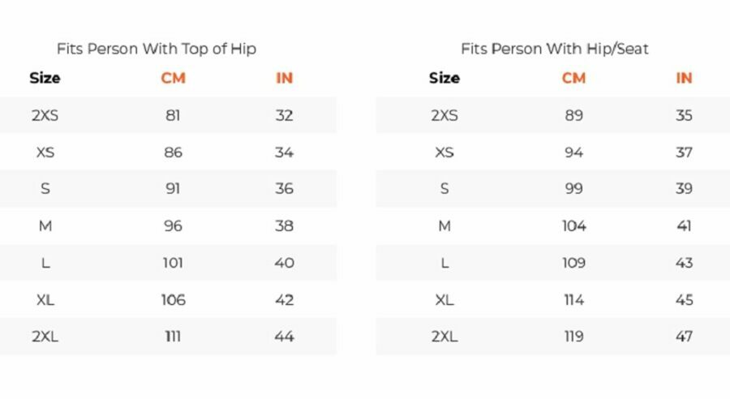Select the L size label in Top of Hip table

(x=45, y=263)
